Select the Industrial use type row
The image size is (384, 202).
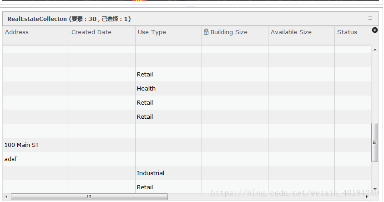coord(151,173)
